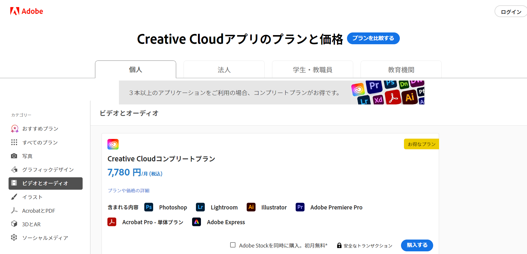
Task: Click the おすすめプラン ribbon icon
Action: click(14, 129)
